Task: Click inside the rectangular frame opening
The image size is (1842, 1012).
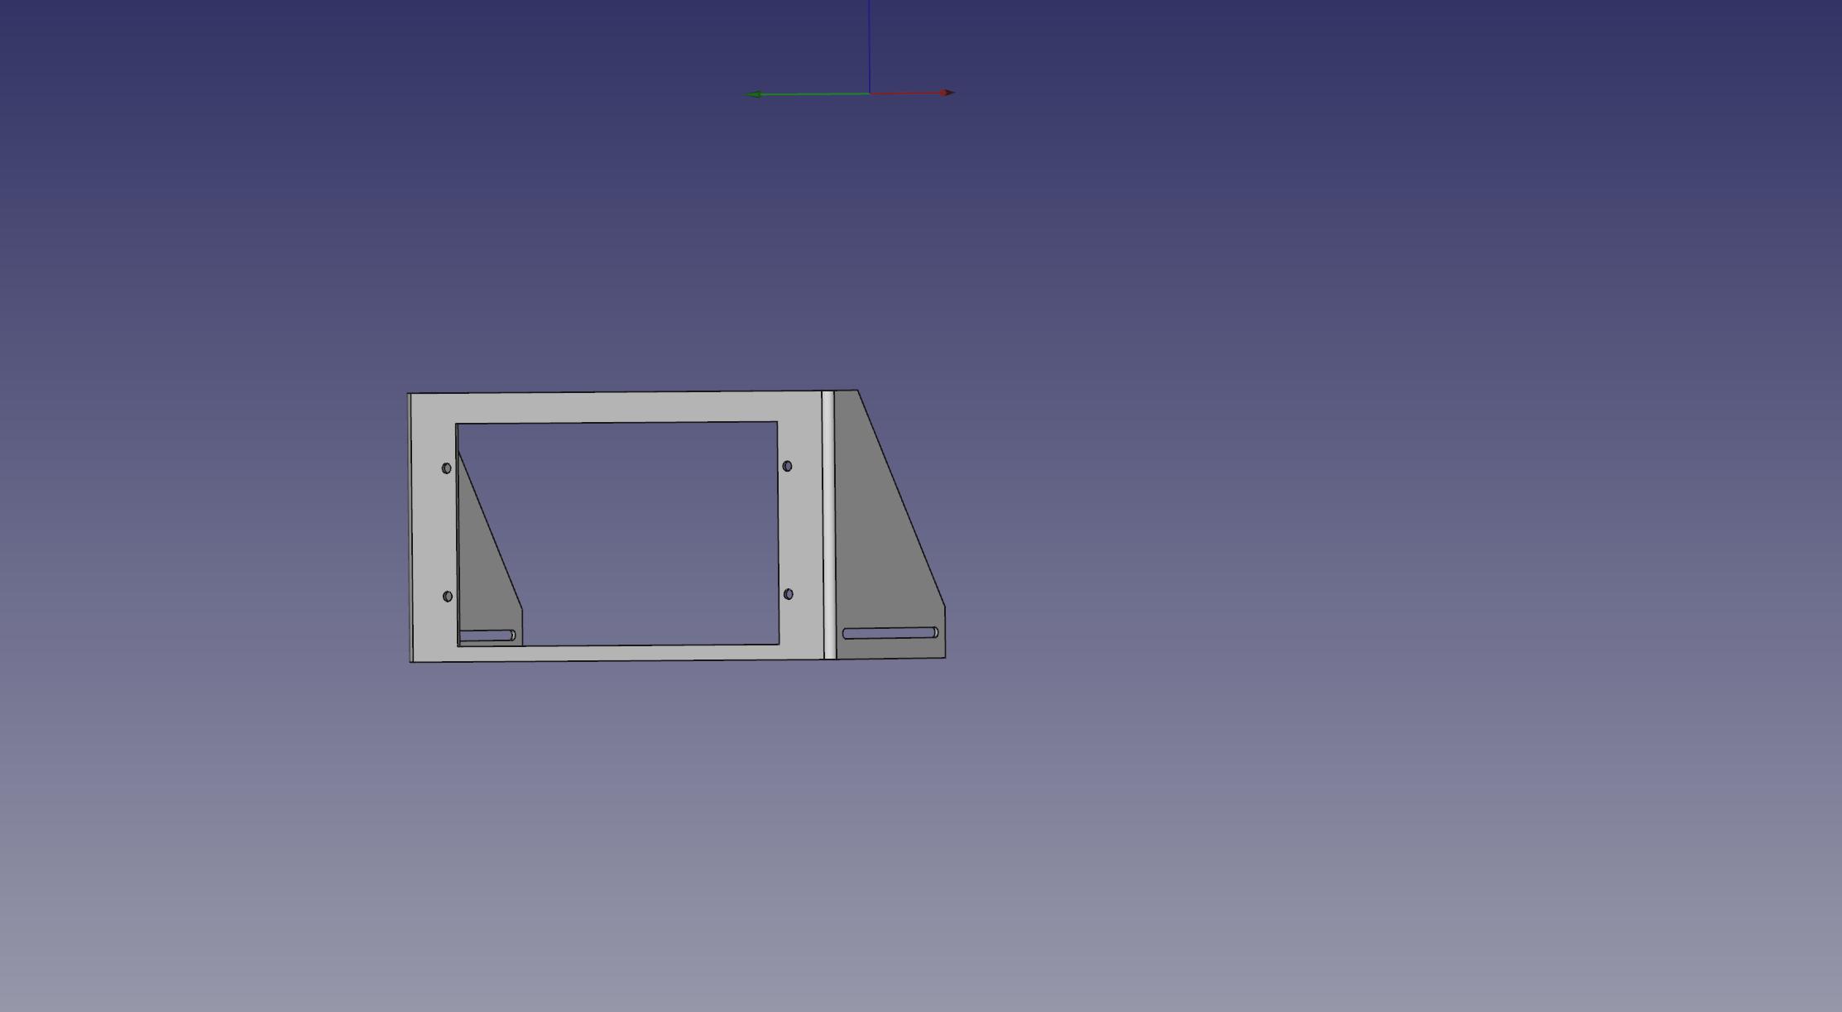Action: pyautogui.click(x=645, y=530)
